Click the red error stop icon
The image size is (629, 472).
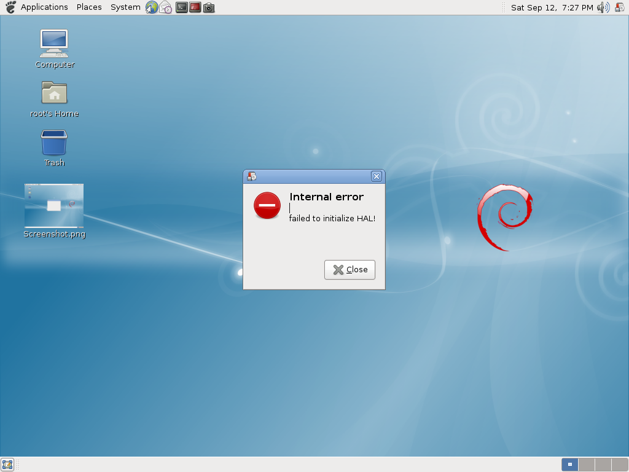click(x=267, y=205)
